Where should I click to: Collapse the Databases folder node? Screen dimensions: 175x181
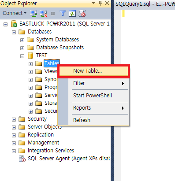[x=14, y=32]
